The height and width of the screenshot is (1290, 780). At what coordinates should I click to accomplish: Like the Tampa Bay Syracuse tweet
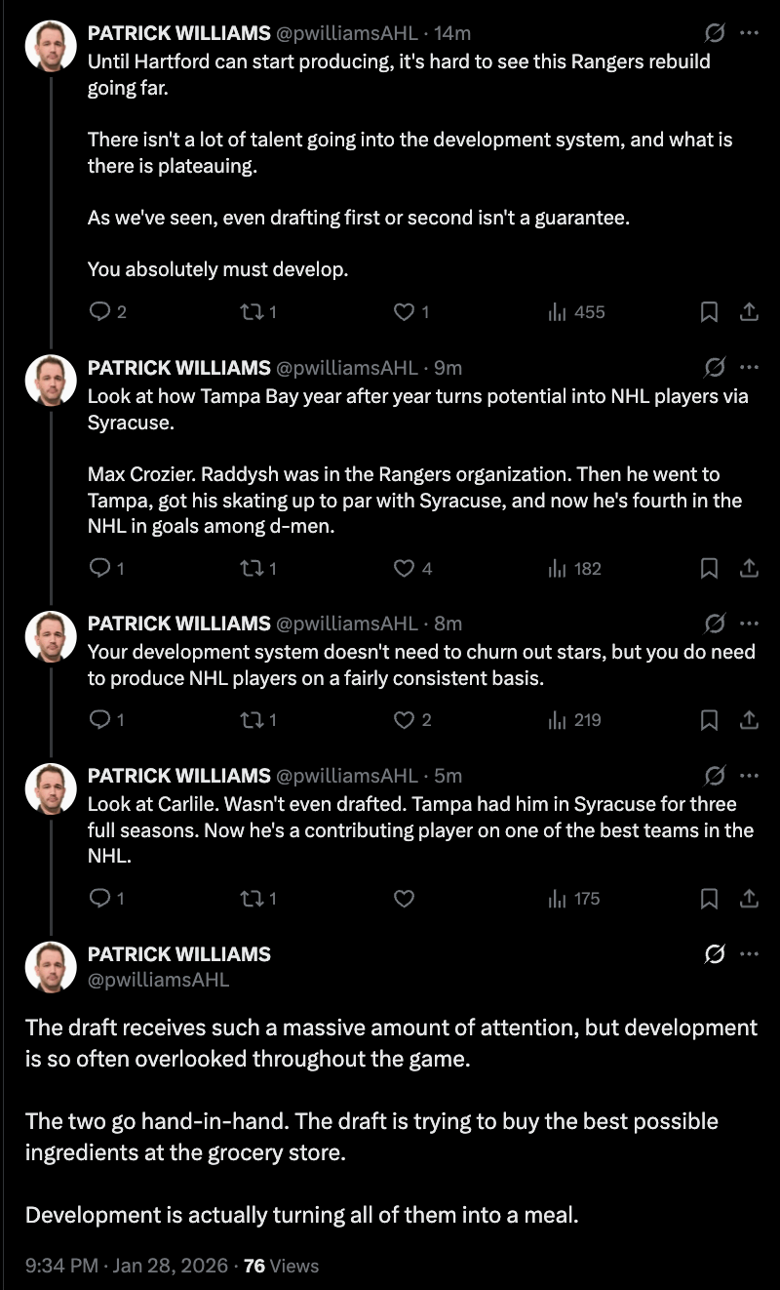(x=404, y=568)
